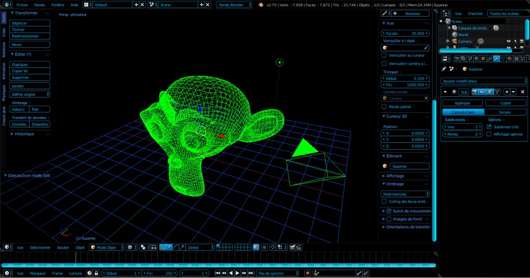530x278 pixels.
Task: Open Mode Objet dropdown
Action: [x=107, y=247]
